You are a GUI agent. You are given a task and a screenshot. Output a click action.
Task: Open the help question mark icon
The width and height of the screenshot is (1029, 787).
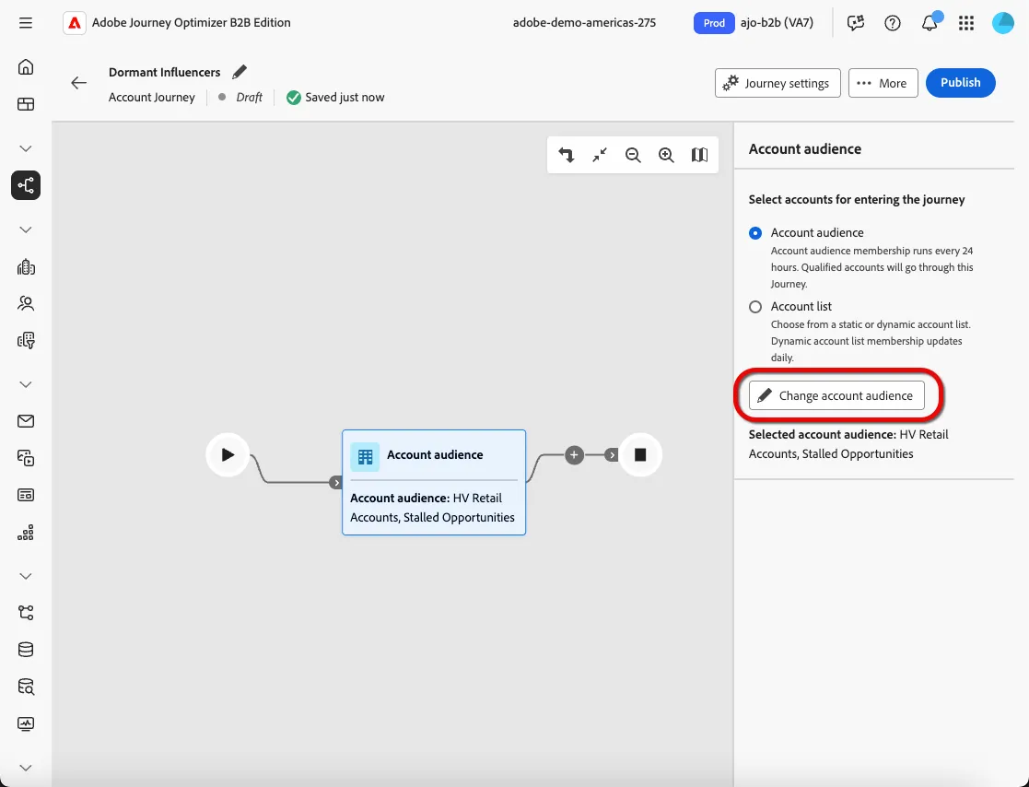892,23
